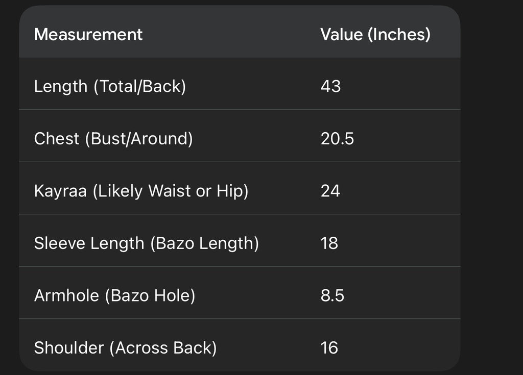Click the length value 43
Image resolution: width=523 pixels, height=375 pixels.
pyautogui.click(x=330, y=86)
